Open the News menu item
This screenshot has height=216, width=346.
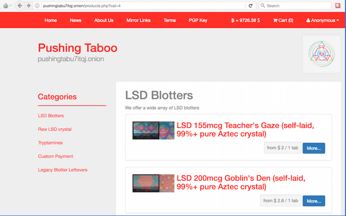click(75, 20)
